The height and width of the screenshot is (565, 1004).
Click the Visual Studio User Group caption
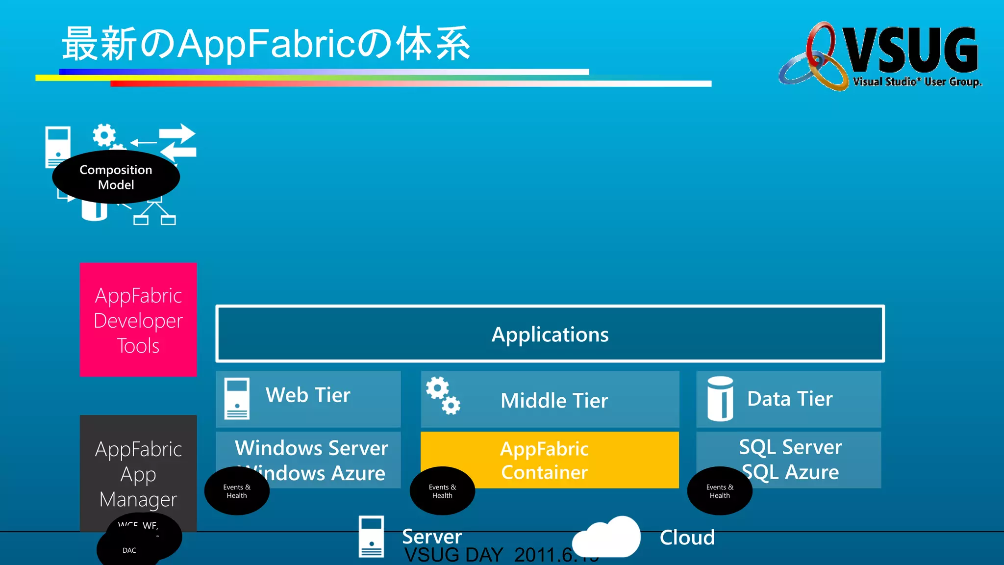coord(917,82)
